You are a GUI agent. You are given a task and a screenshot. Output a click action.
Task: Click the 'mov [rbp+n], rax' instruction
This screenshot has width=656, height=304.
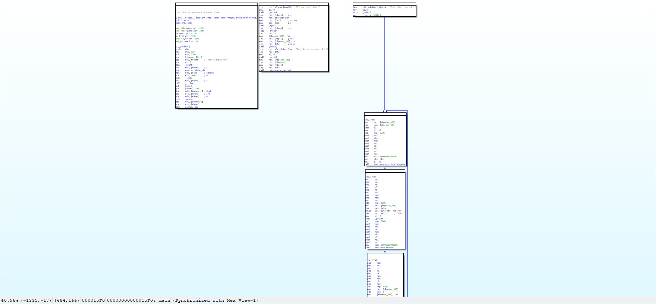pos(188,88)
